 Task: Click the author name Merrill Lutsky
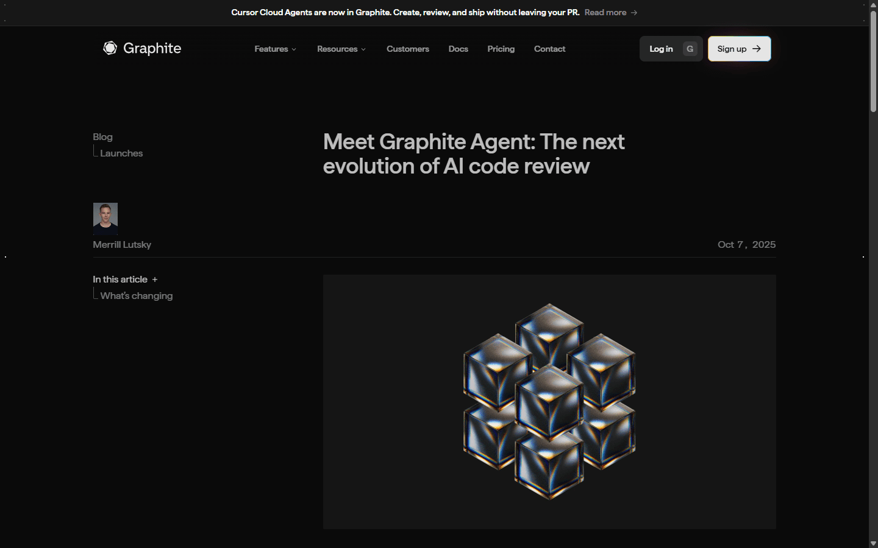coord(122,245)
